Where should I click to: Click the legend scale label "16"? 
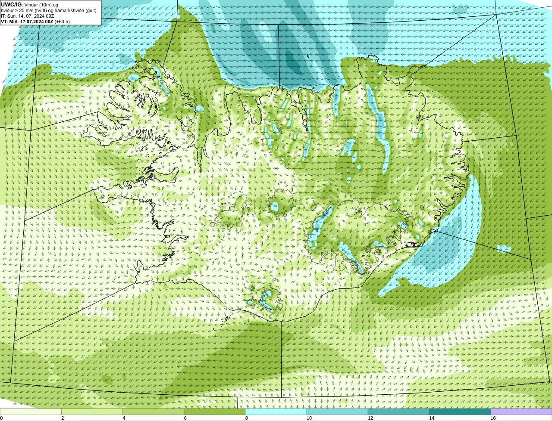(x=493, y=418)
